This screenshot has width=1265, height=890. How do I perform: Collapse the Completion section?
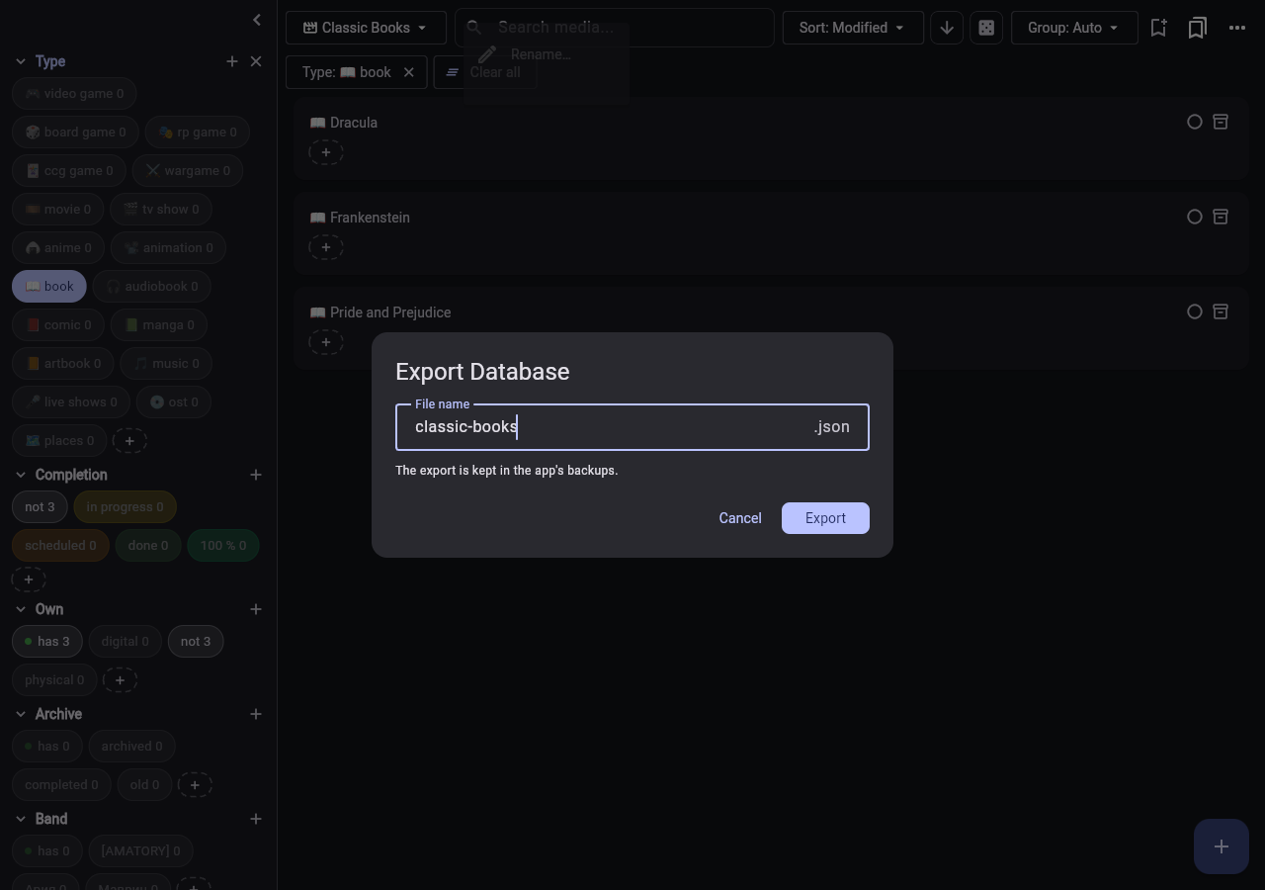click(21, 475)
